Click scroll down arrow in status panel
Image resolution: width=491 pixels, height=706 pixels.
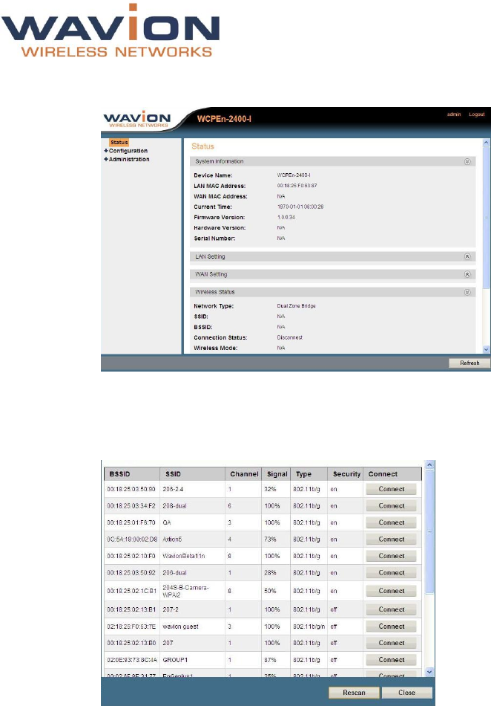[486, 349]
